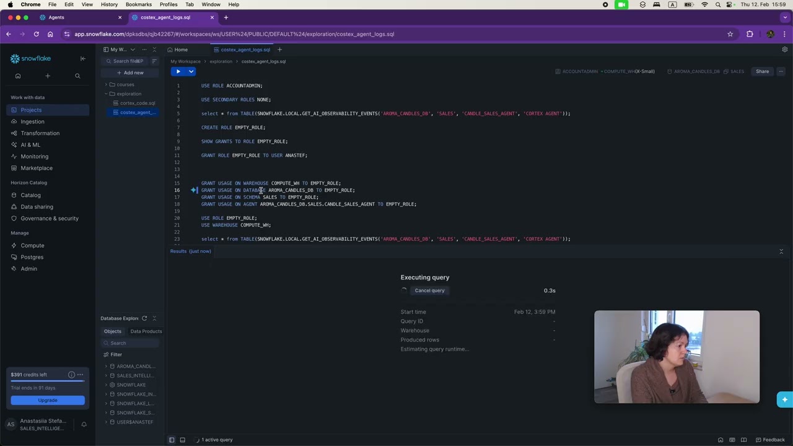
Task: Open Governance & security section
Action: pos(48,219)
